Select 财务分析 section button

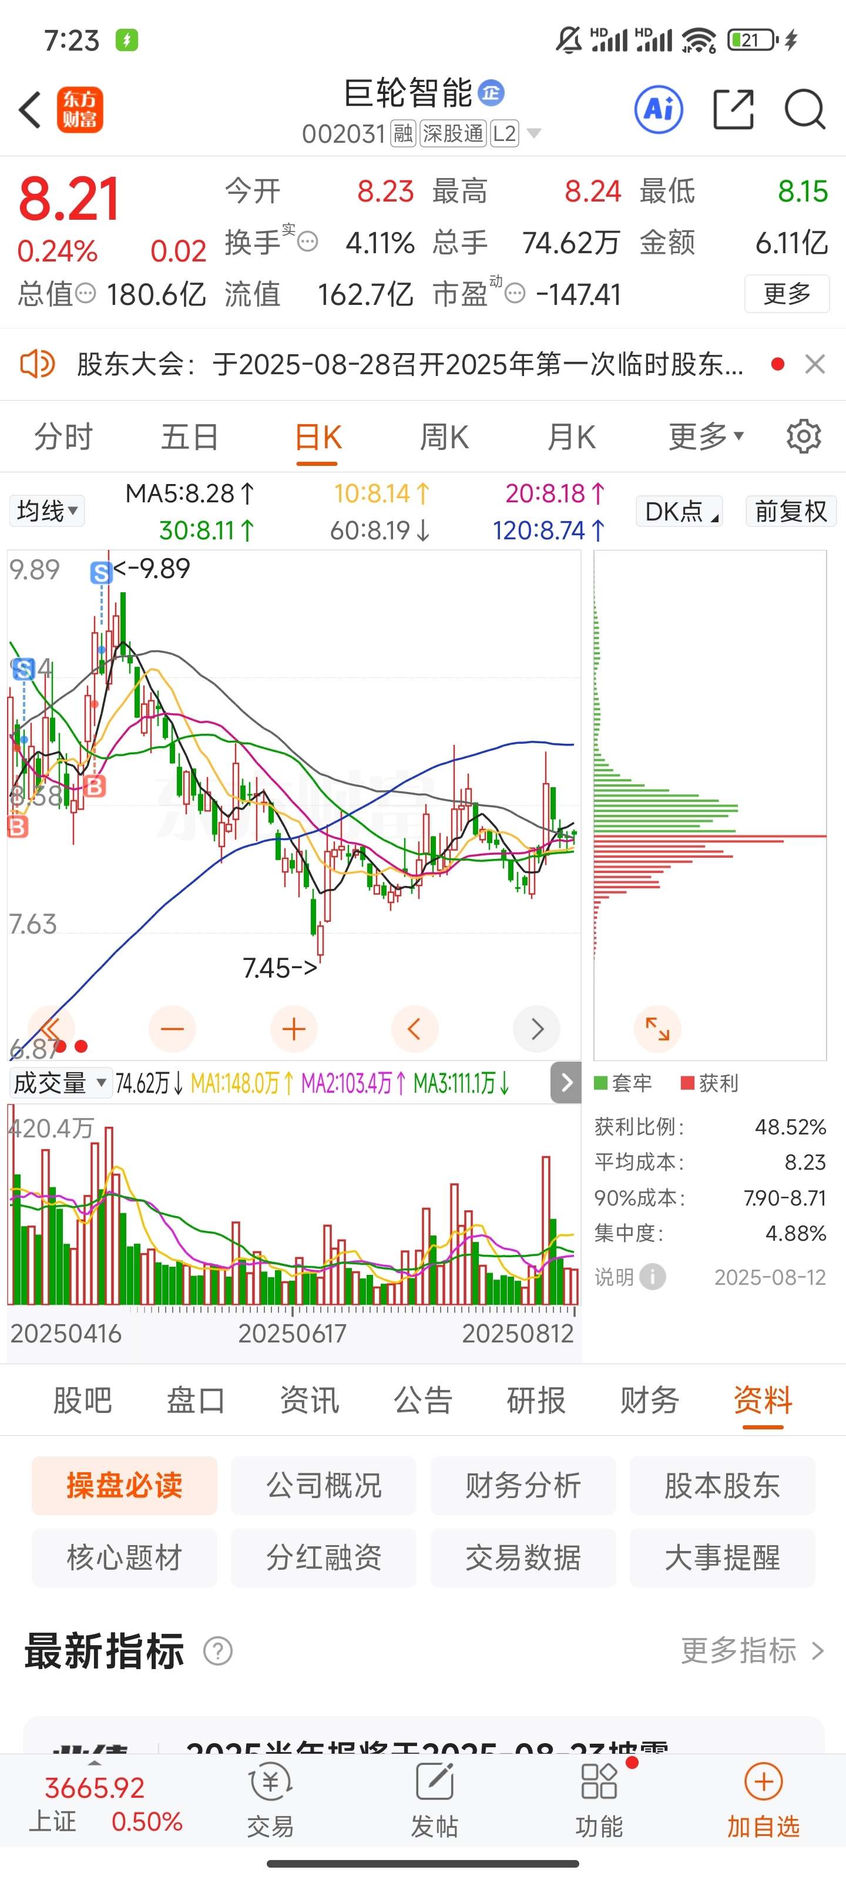(523, 1485)
